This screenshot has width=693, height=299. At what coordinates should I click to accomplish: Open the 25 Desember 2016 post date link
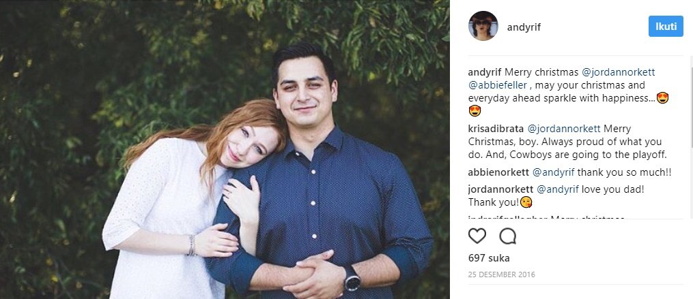(502, 274)
